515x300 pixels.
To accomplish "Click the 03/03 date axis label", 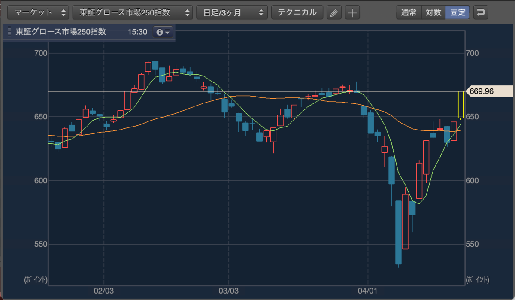I will (229, 291).
